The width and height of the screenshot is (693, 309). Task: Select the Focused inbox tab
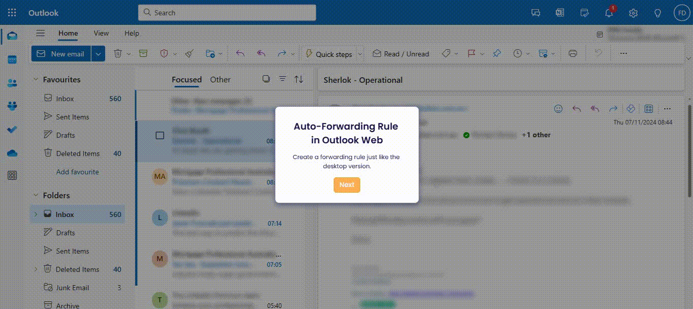(x=186, y=79)
